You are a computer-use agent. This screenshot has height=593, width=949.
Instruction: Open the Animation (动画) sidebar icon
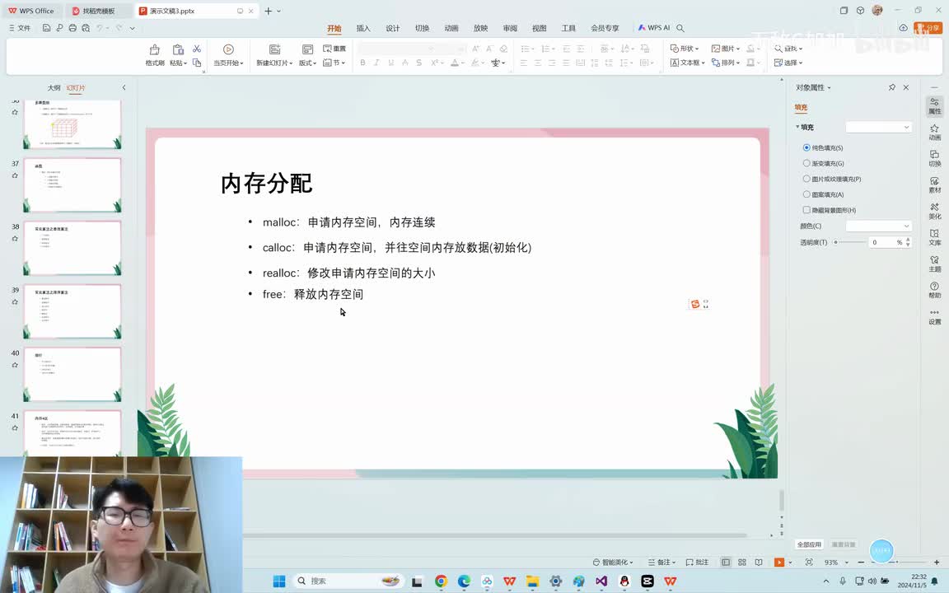point(934,132)
